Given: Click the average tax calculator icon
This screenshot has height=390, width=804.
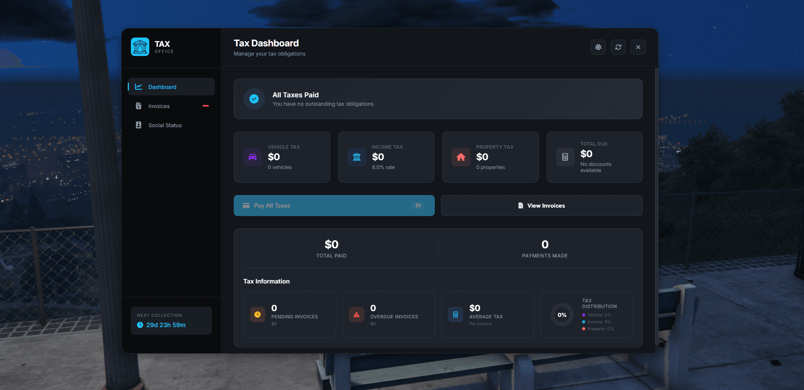Looking at the screenshot, I should tap(456, 315).
